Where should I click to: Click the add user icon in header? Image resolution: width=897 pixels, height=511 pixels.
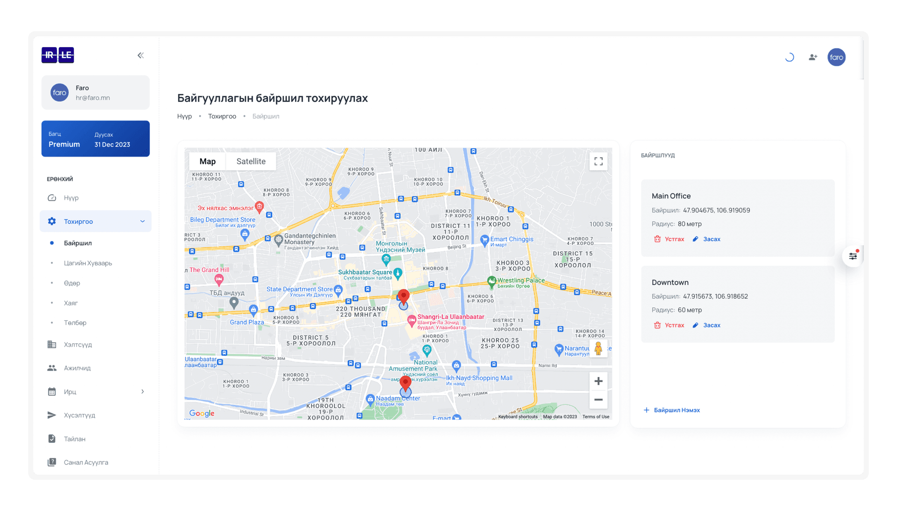[x=813, y=57]
